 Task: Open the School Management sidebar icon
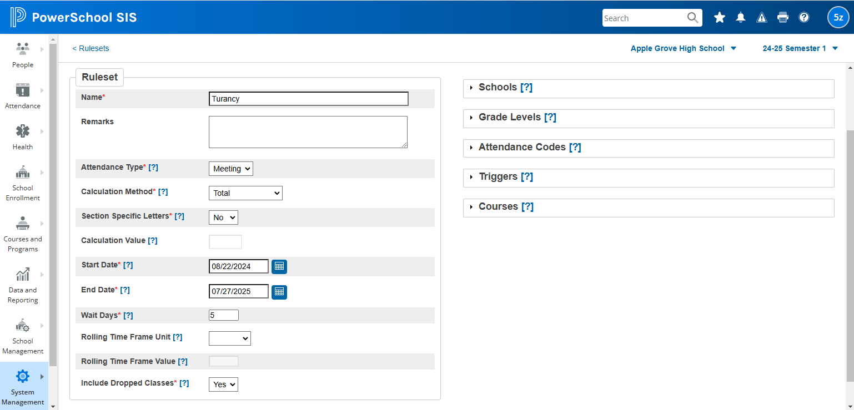tap(23, 325)
